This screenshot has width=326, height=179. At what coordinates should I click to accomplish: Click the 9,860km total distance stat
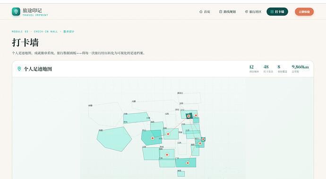coord(300,69)
